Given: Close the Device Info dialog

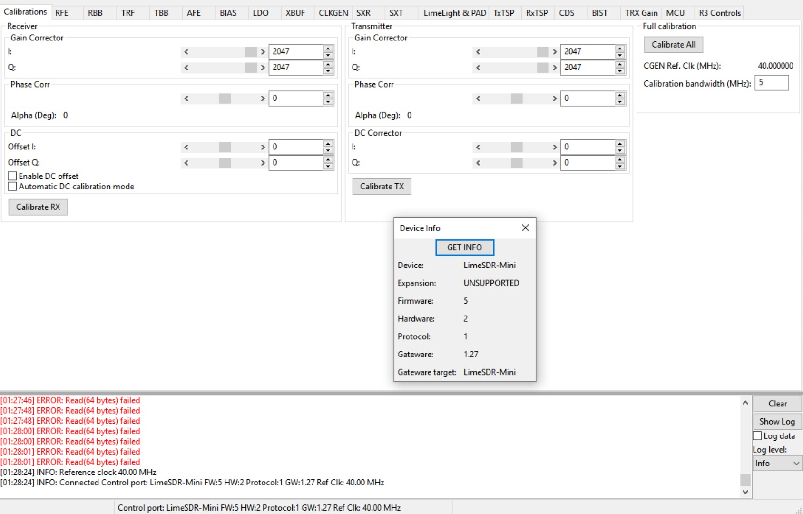Looking at the screenshot, I should [525, 228].
